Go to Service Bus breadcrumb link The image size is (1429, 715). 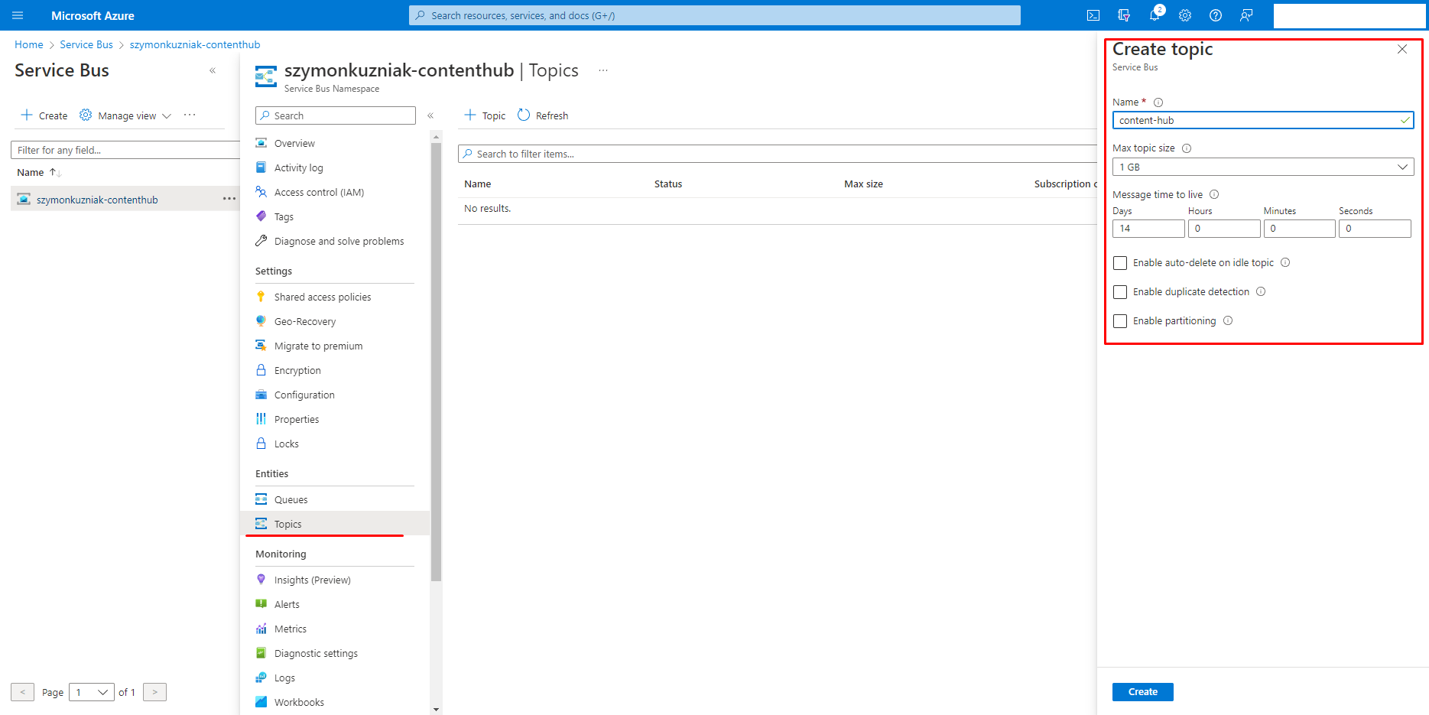tap(86, 44)
